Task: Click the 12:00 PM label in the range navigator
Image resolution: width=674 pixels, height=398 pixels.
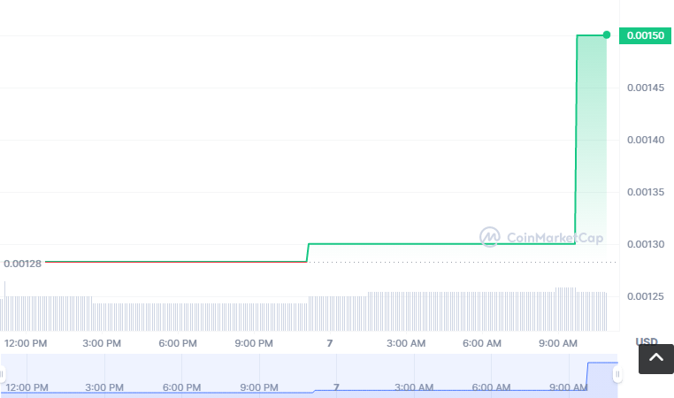Action: pyautogui.click(x=27, y=387)
